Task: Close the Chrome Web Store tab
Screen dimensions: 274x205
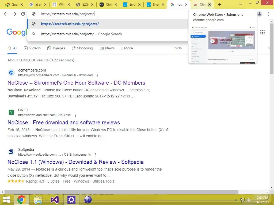Action: [210, 5]
